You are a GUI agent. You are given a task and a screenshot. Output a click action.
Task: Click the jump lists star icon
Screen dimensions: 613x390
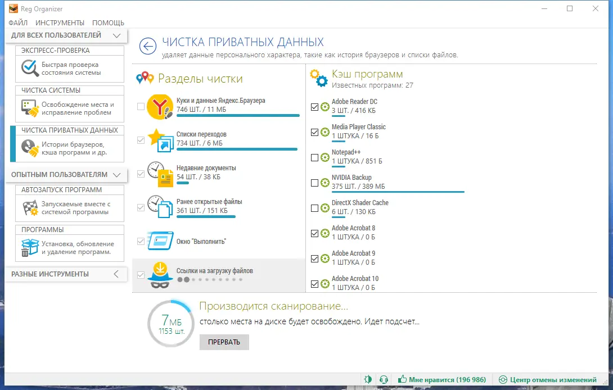click(x=160, y=140)
